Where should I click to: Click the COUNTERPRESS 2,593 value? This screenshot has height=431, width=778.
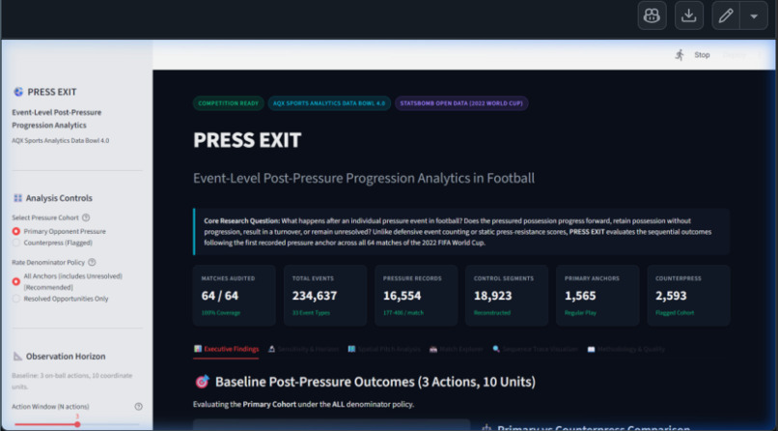point(671,296)
